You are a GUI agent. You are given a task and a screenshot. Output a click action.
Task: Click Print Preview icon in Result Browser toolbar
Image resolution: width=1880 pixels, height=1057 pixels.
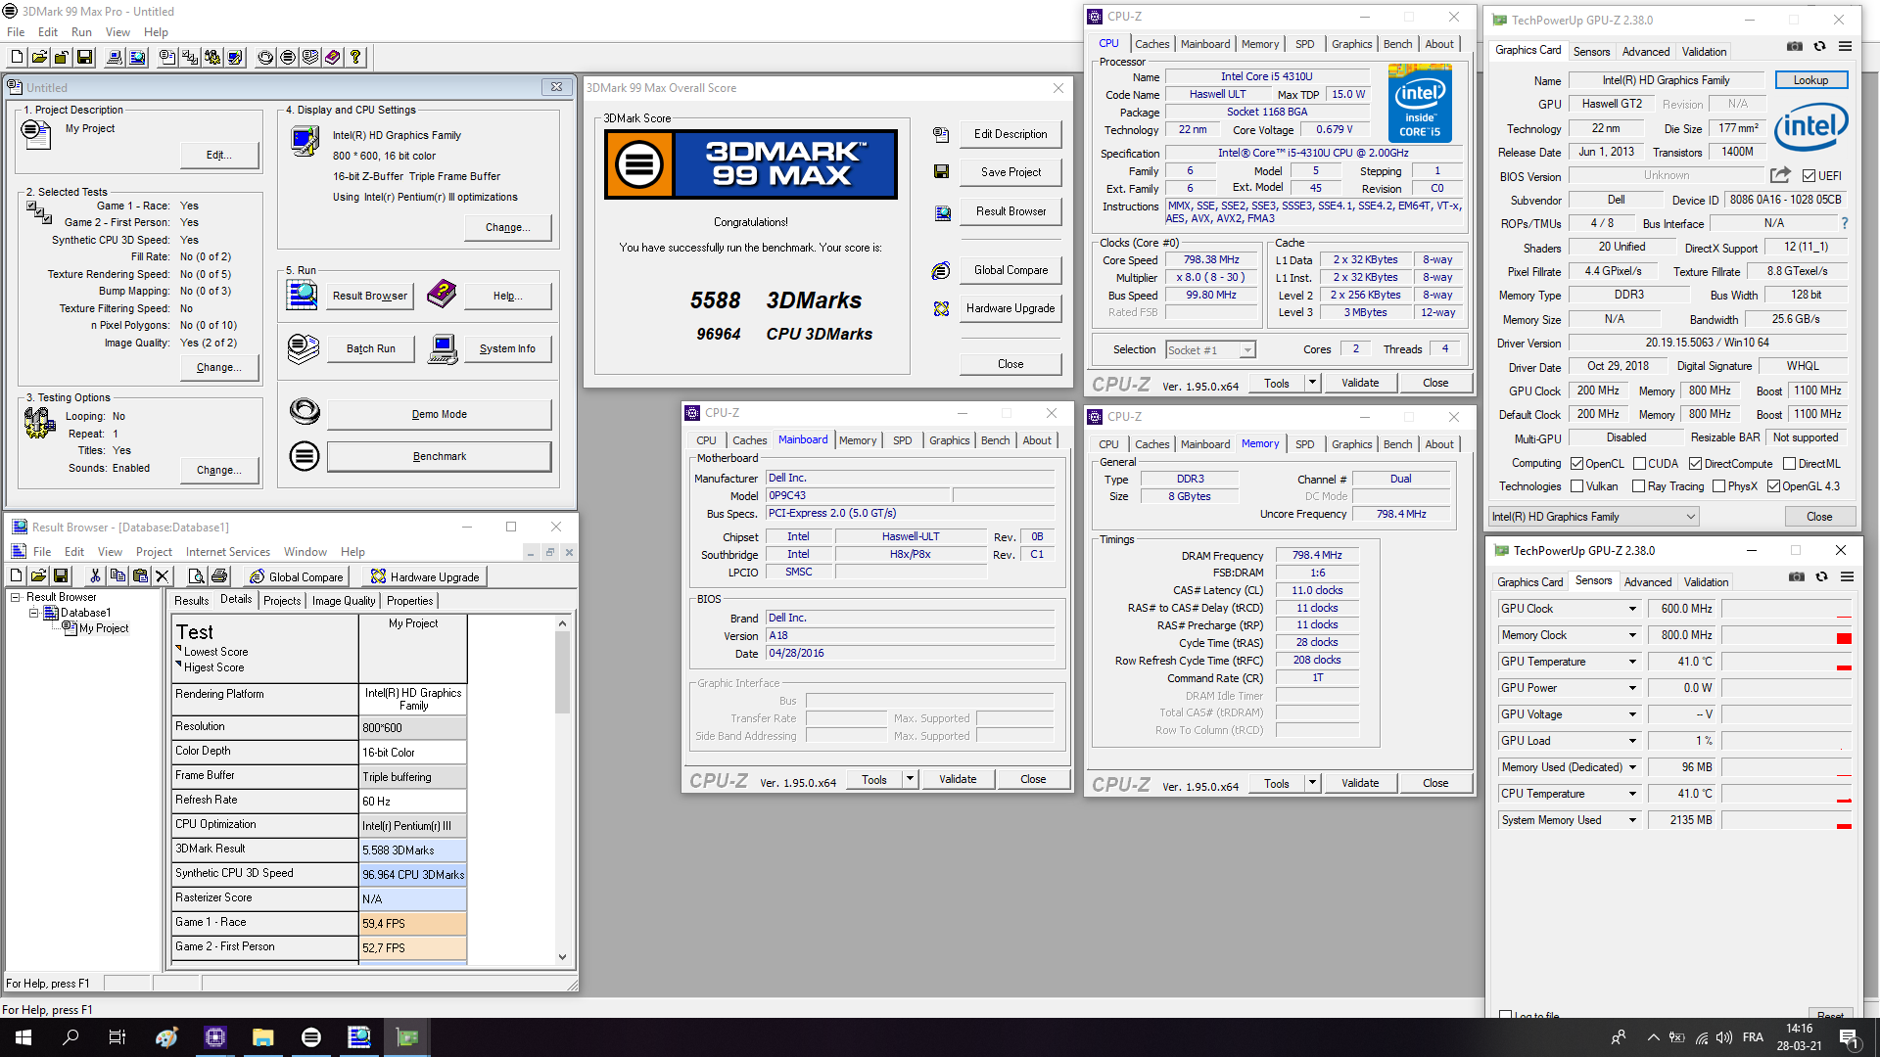(196, 575)
